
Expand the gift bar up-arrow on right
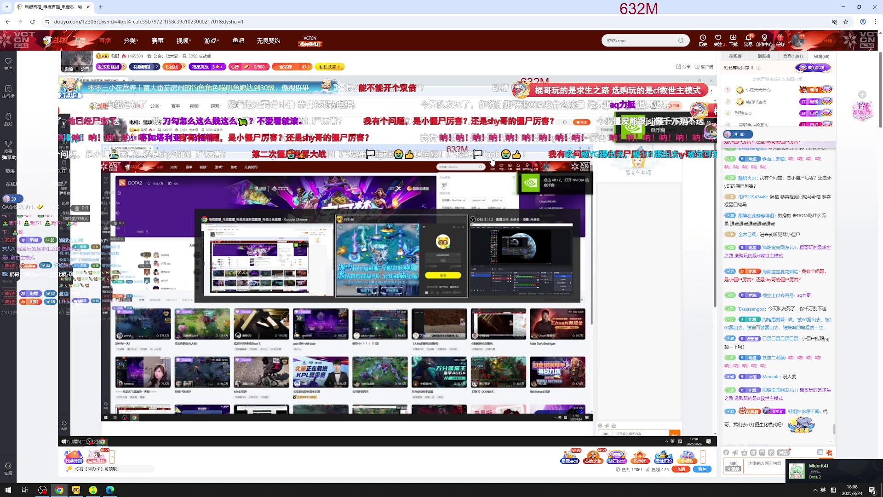click(703, 457)
